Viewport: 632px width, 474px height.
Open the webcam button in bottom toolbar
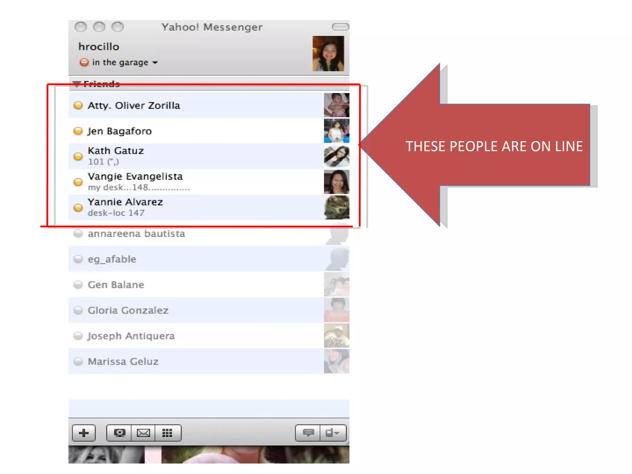119,433
